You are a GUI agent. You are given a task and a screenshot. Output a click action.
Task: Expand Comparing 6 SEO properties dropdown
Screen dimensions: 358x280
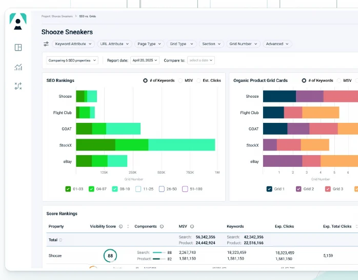[72, 60]
